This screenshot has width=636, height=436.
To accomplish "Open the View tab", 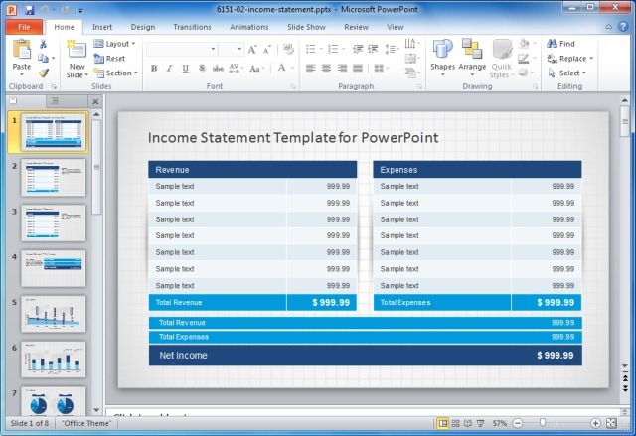I will point(396,27).
